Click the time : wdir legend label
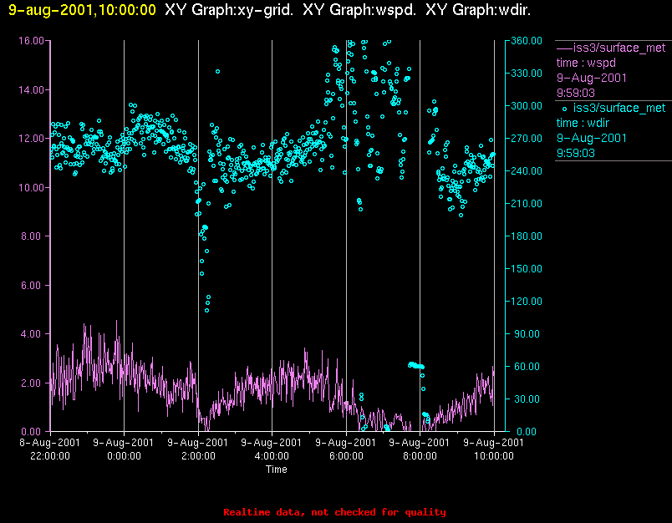This screenshot has width=672, height=523. point(583,124)
